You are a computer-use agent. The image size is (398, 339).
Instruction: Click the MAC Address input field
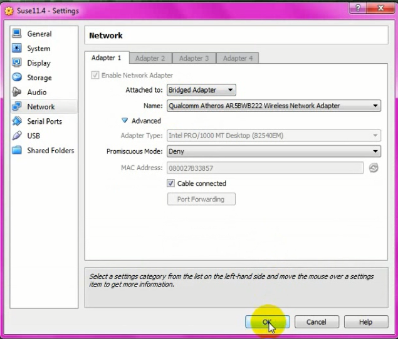coord(264,168)
